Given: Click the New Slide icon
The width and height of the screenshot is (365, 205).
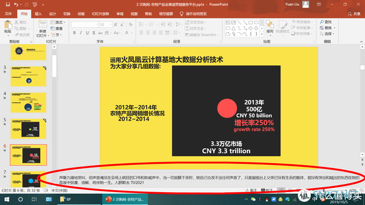Looking at the screenshot, I should click(x=42, y=24).
